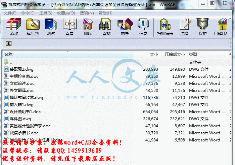Sort by the 压缩后大小 column header
Image resolution: width=235 pixels, height=165 pixels.
click(174, 55)
